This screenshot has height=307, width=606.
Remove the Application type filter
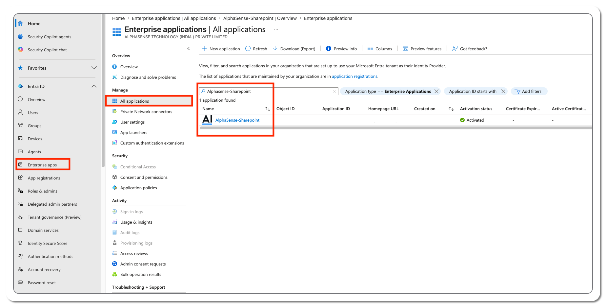click(436, 91)
